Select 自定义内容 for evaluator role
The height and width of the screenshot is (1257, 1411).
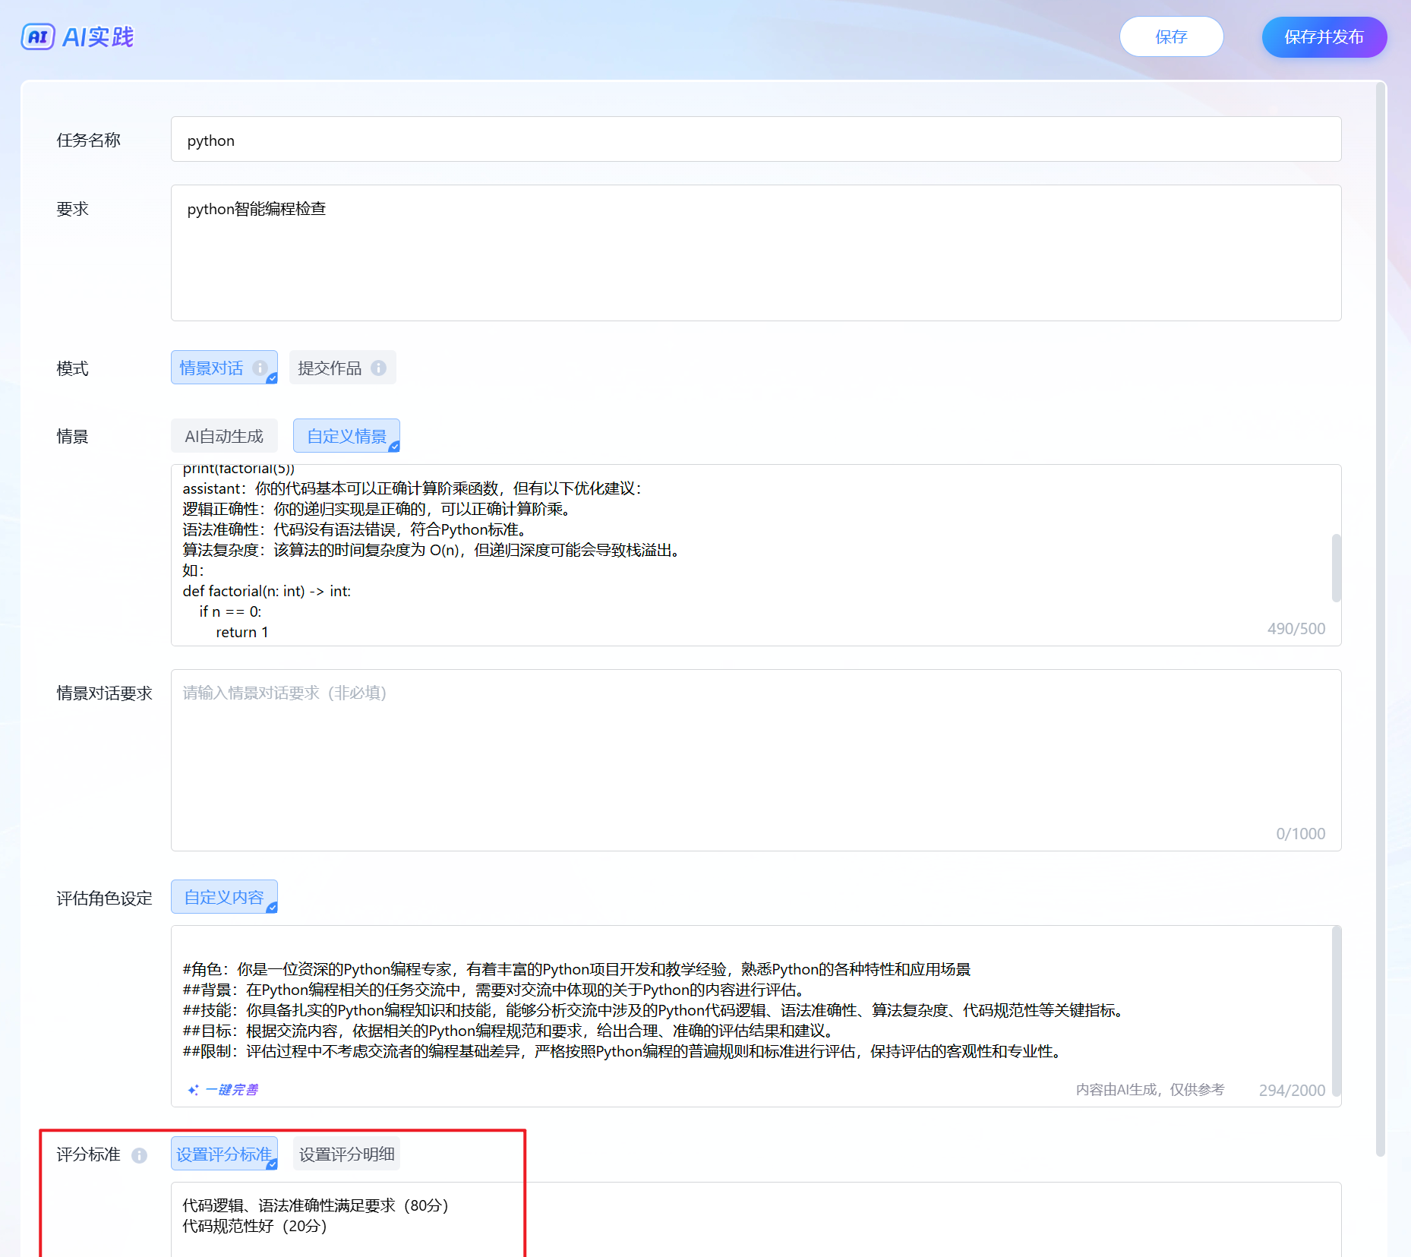pyautogui.click(x=224, y=897)
